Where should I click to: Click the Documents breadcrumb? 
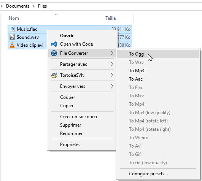click(17, 6)
